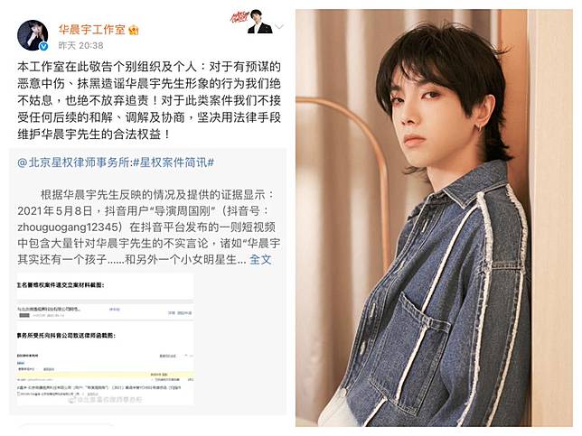The image size is (582, 436).
Task: Tap the crown membership icon beside name
Action: click(134, 30)
